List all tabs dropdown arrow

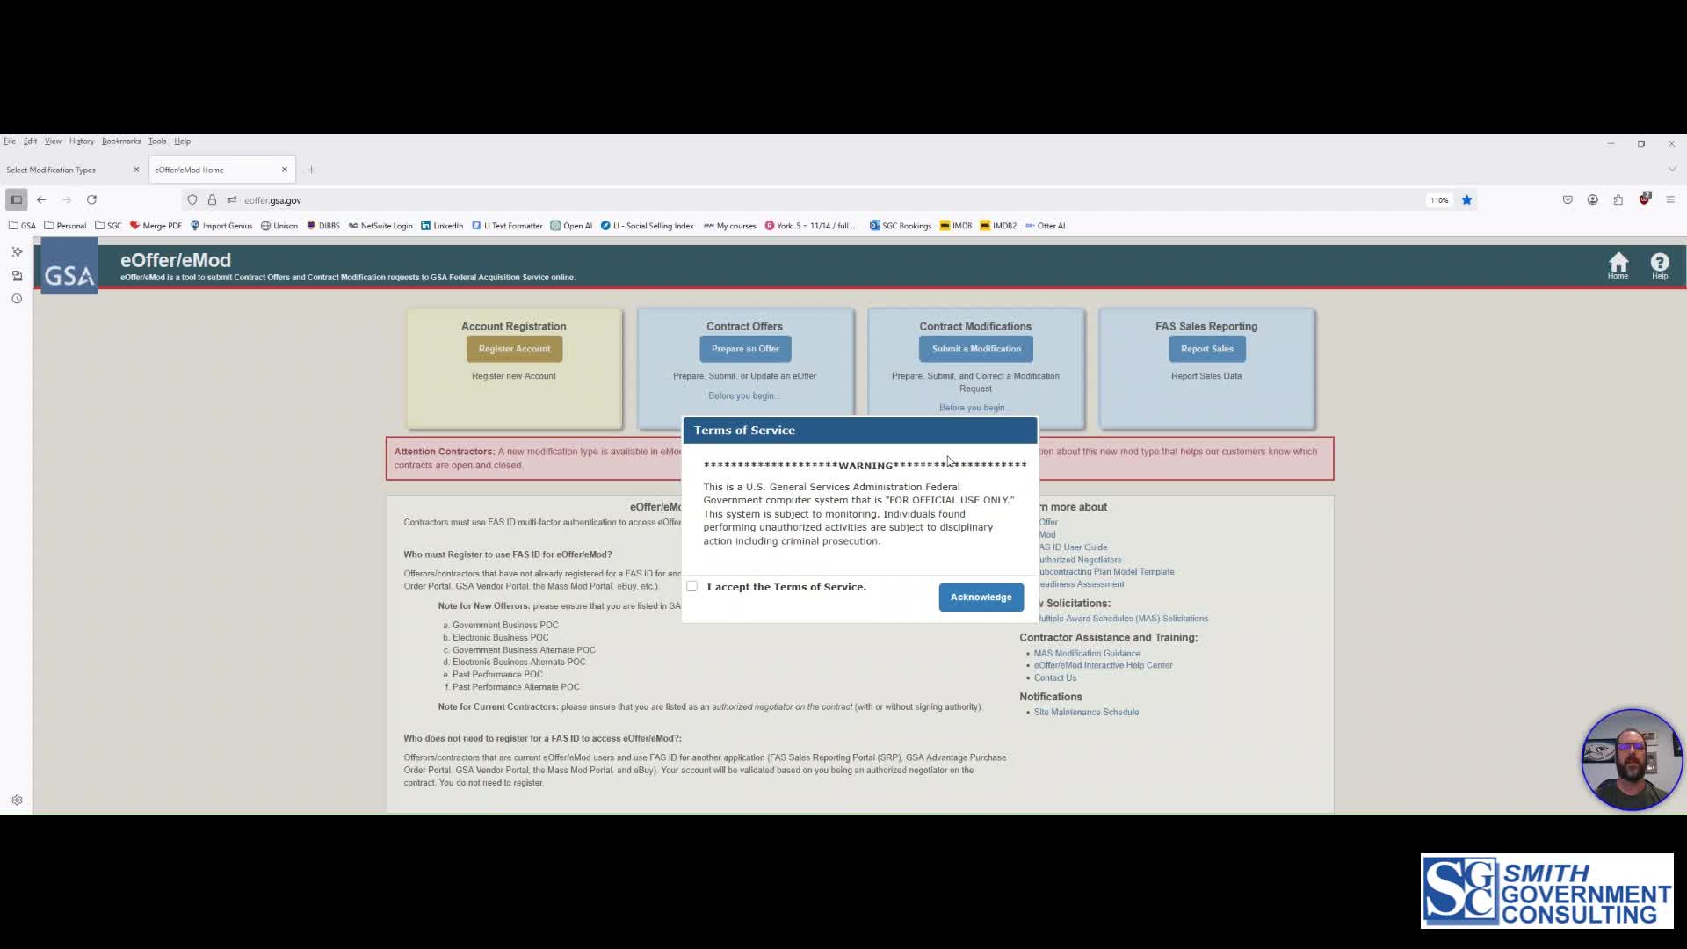click(x=1672, y=170)
